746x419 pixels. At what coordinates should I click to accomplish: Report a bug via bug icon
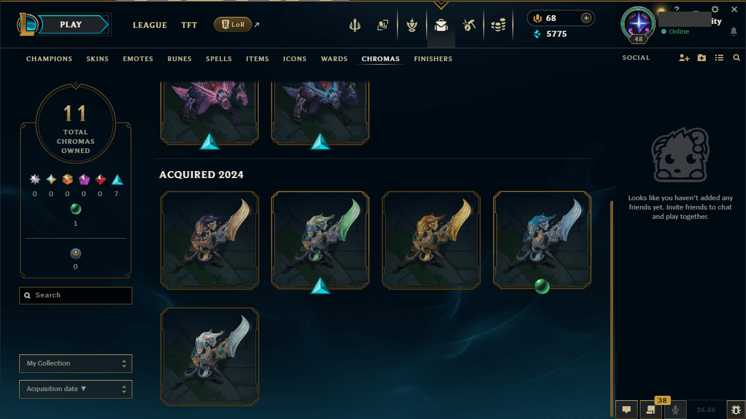(x=736, y=409)
